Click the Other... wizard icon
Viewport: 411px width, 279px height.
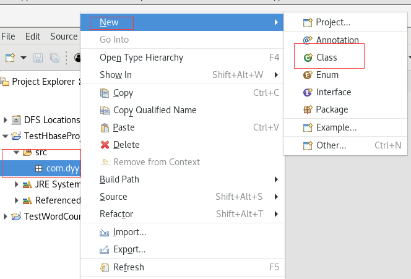pos(308,145)
